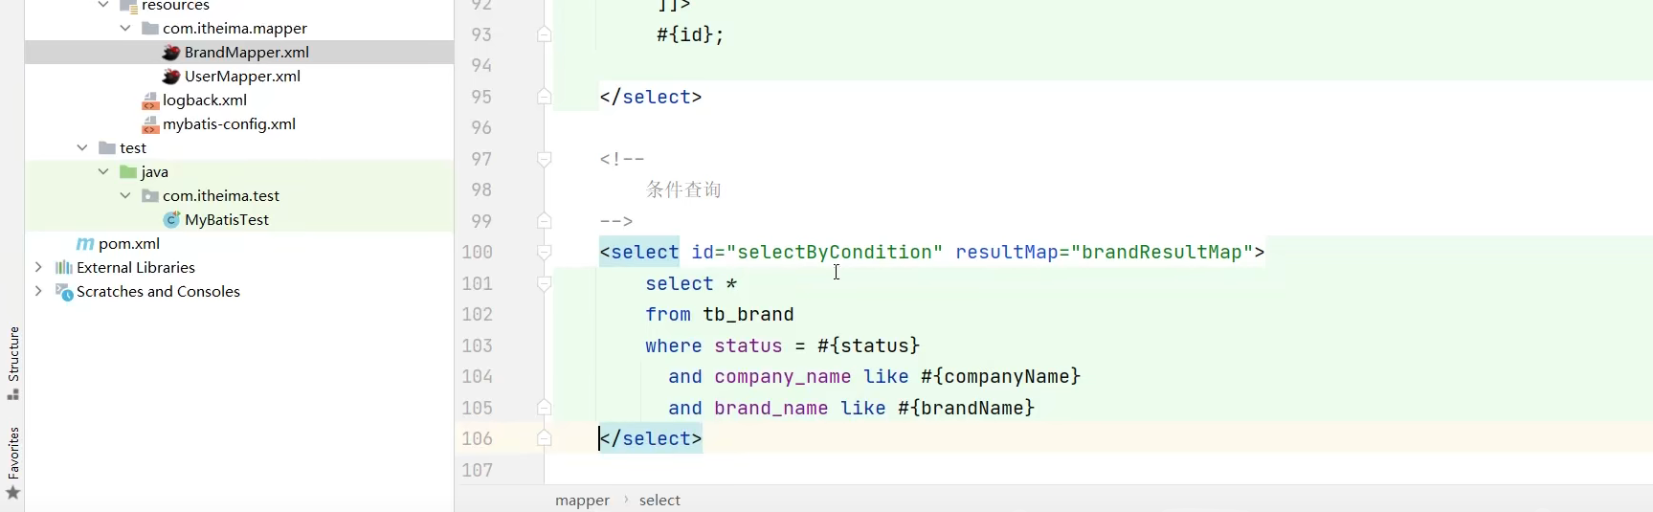
Task: Open the BrandMapper.xml file
Action: point(246,52)
